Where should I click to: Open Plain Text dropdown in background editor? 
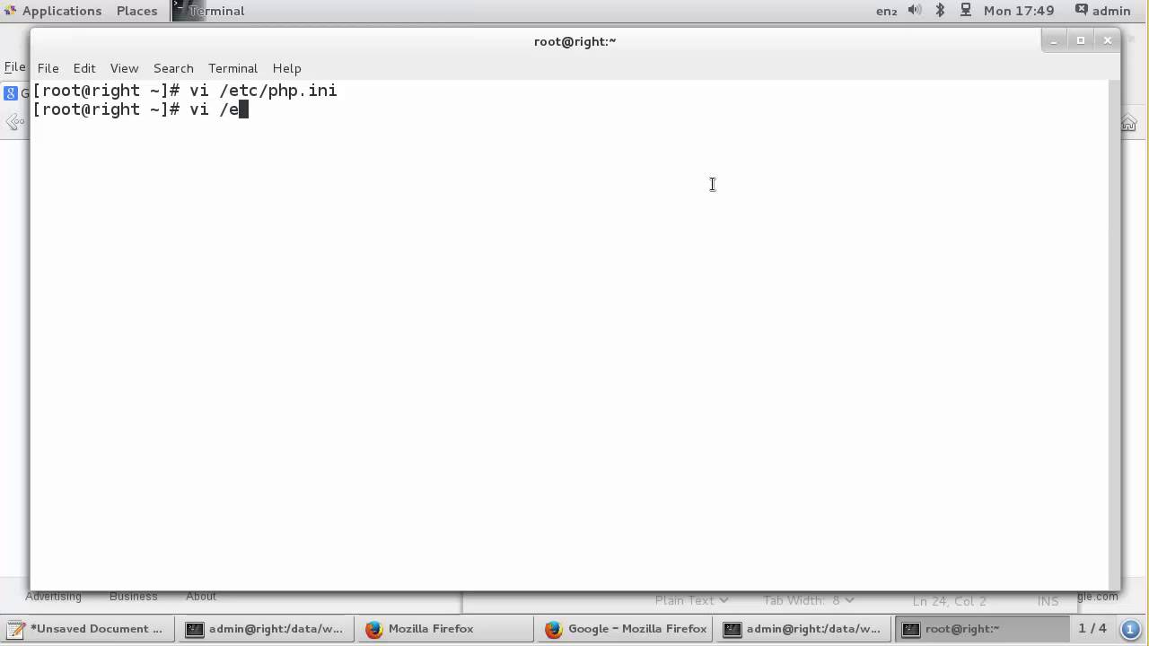[x=691, y=600]
